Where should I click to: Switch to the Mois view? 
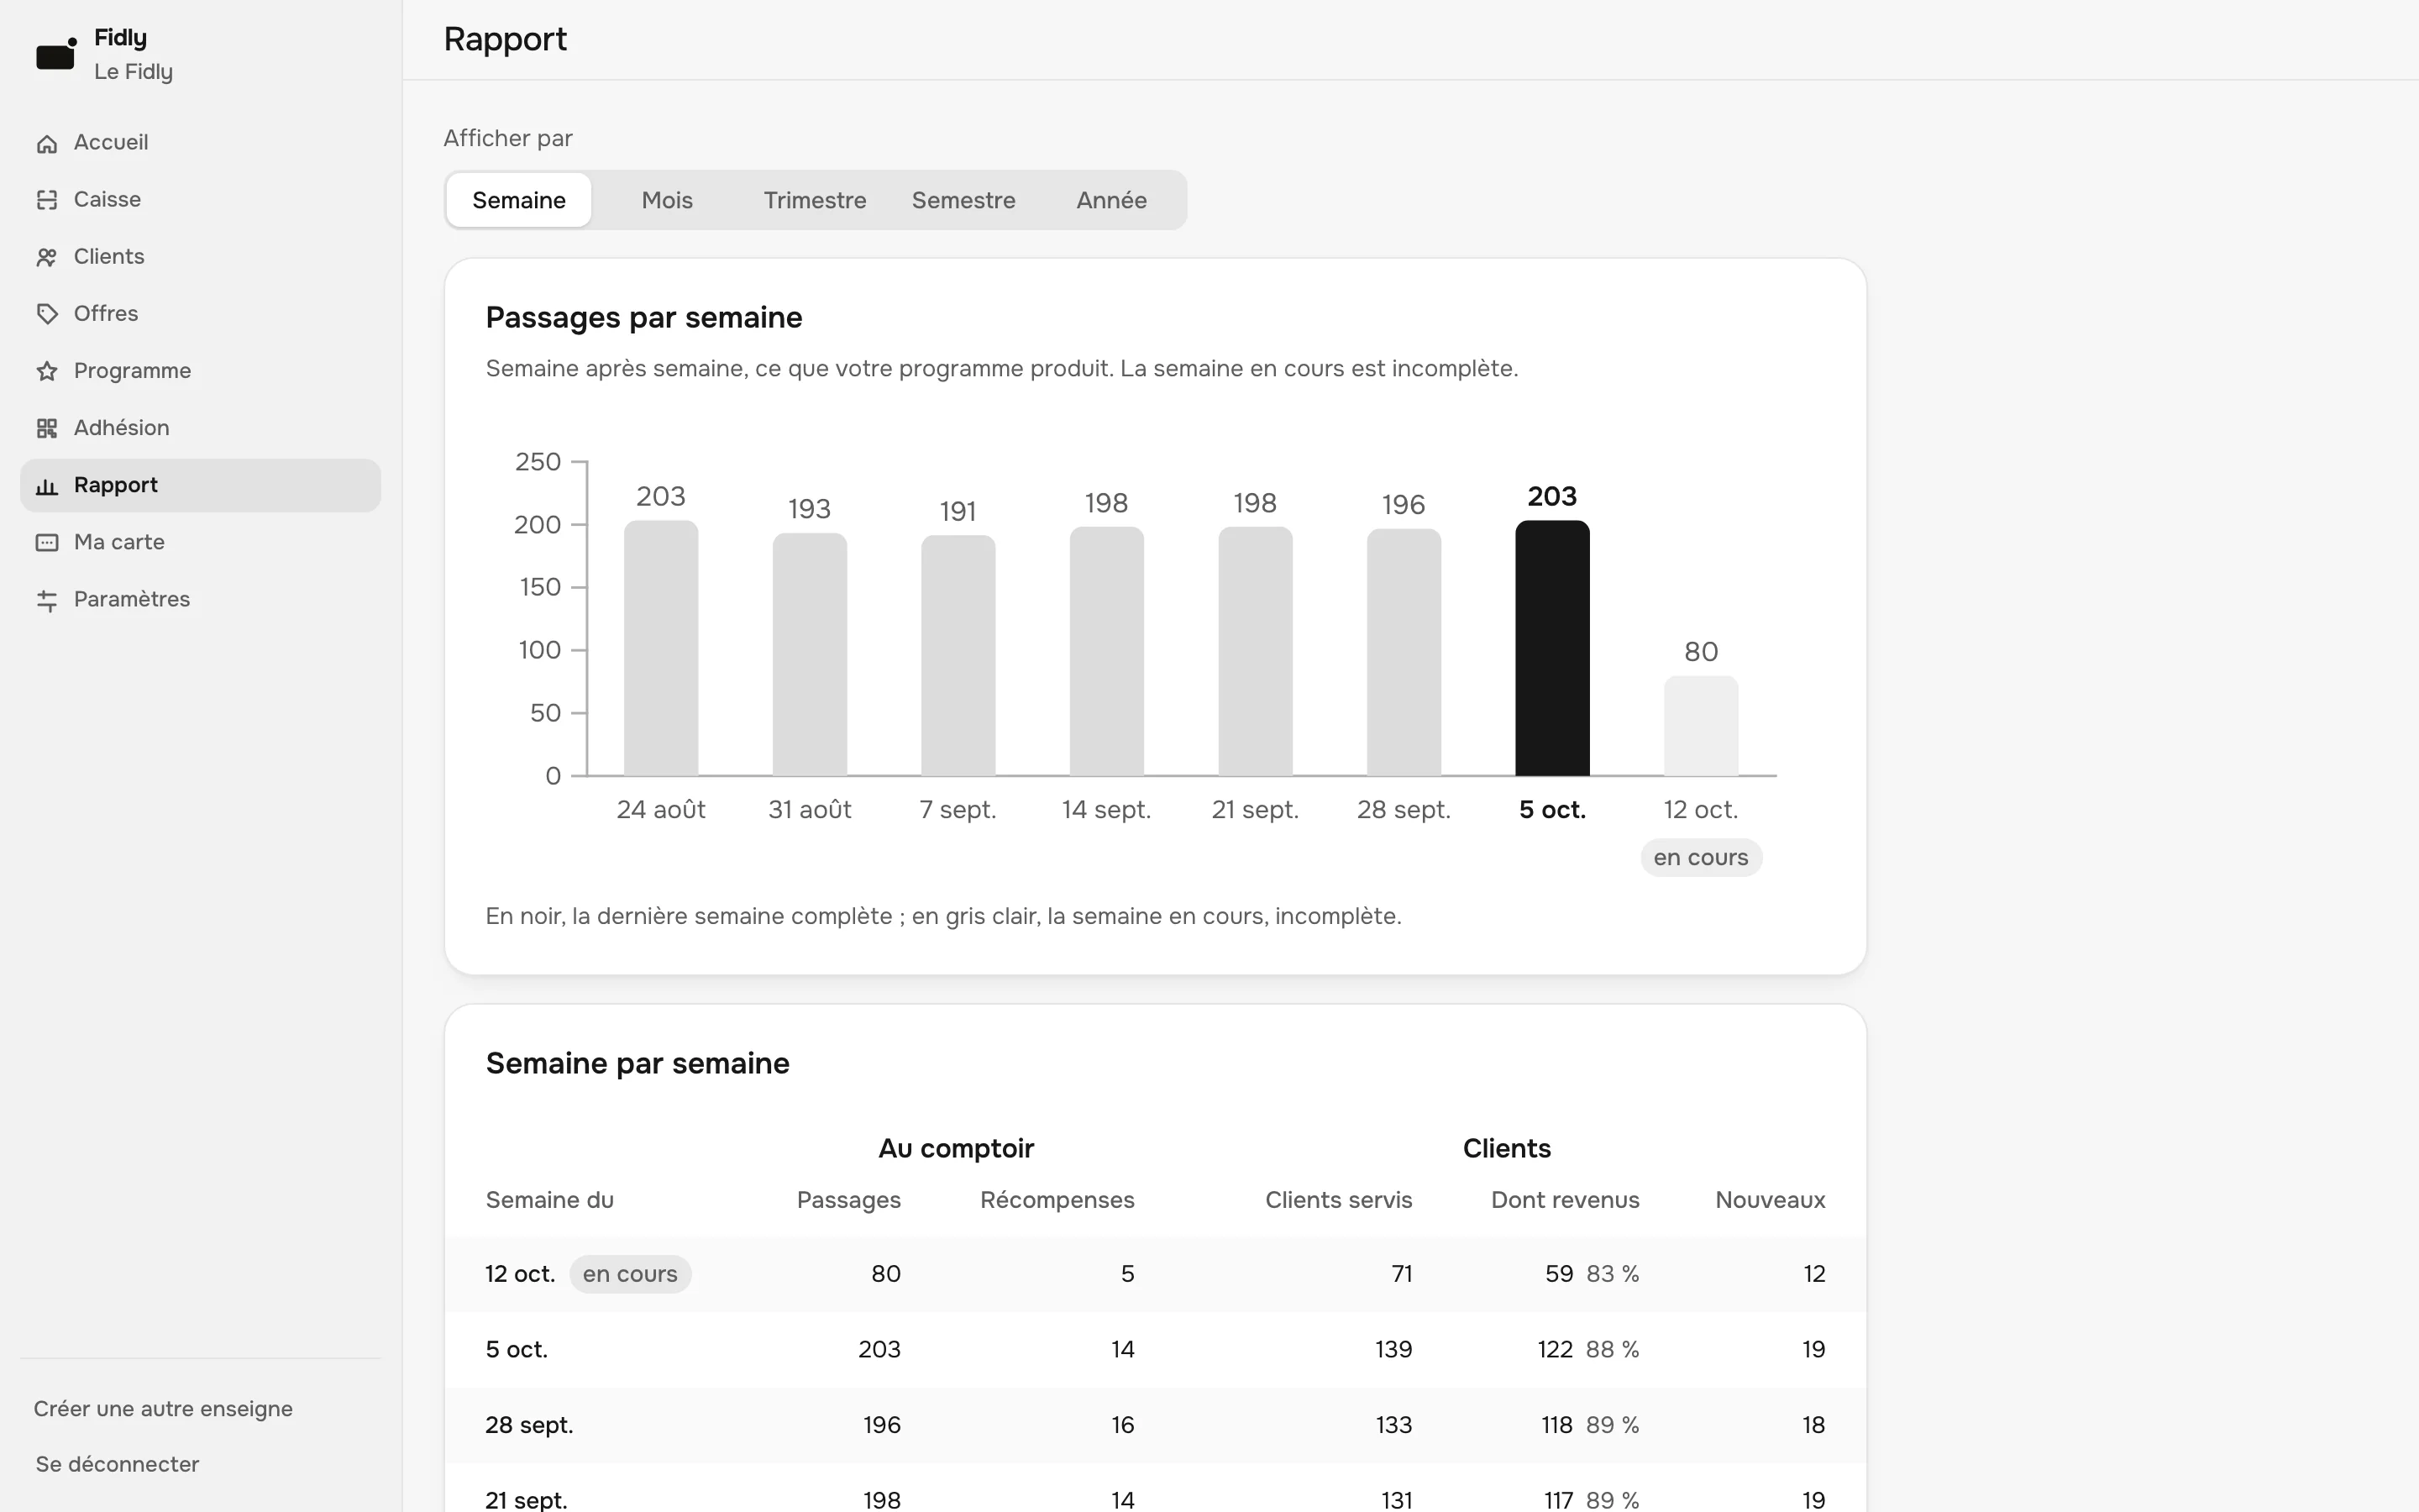[667, 200]
